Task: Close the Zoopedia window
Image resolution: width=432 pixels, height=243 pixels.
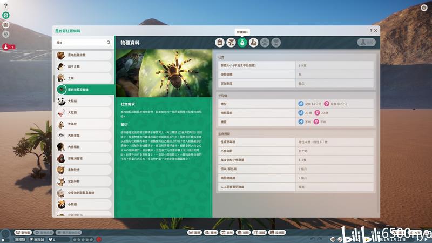Action: click(376, 31)
